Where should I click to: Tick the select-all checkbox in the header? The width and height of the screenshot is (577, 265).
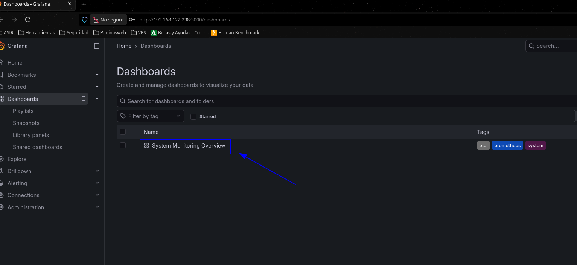pos(123,132)
